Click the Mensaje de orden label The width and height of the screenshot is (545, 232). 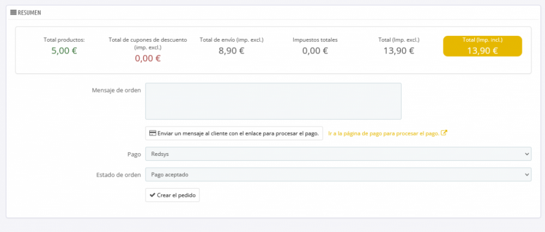[x=117, y=90]
